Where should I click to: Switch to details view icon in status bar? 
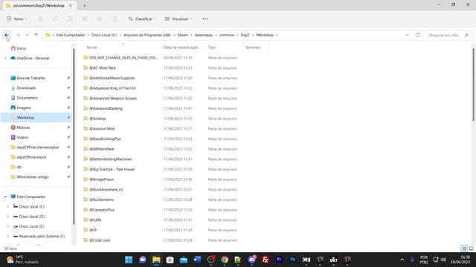(464, 248)
